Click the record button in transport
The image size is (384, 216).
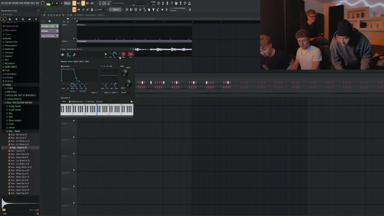click(61, 3)
